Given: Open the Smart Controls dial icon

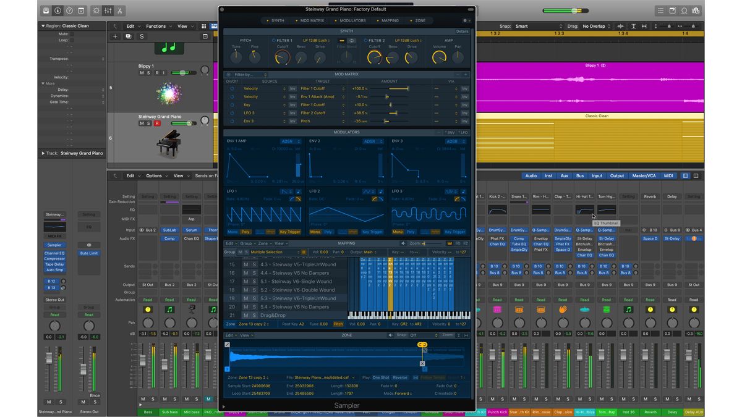Looking at the screenshot, I should 96,11.
